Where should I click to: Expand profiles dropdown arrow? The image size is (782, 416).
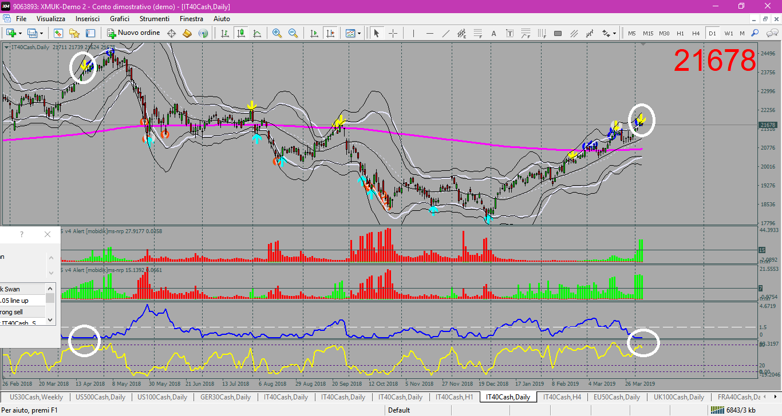41,33
